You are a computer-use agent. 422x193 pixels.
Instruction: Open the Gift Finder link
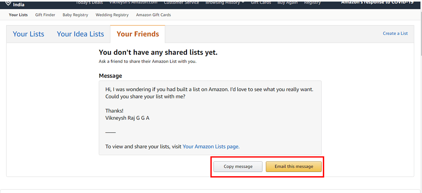click(x=45, y=15)
